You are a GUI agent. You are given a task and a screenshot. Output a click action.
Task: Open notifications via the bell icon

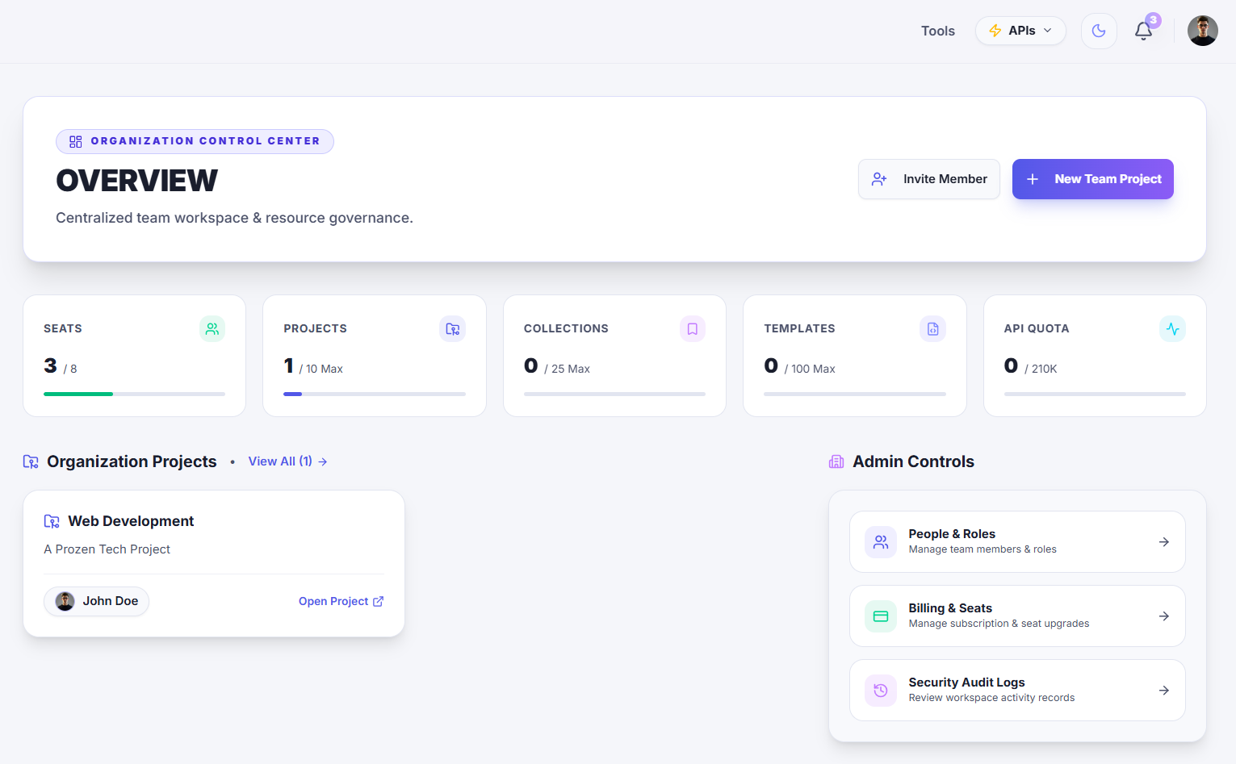pos(1143,31)
